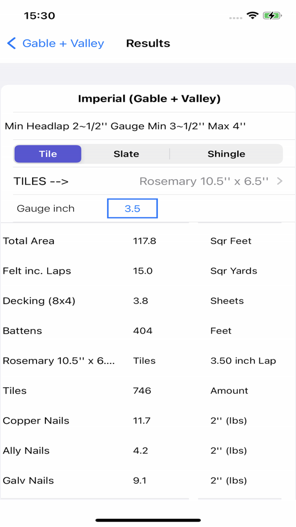This screenshot has width=296, height=527.
Task: Tap the Decking (8x4) row
Action: [148, 301]
